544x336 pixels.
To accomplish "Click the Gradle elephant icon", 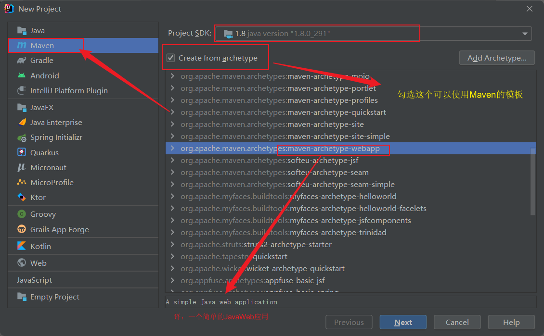I will point(22,60).
